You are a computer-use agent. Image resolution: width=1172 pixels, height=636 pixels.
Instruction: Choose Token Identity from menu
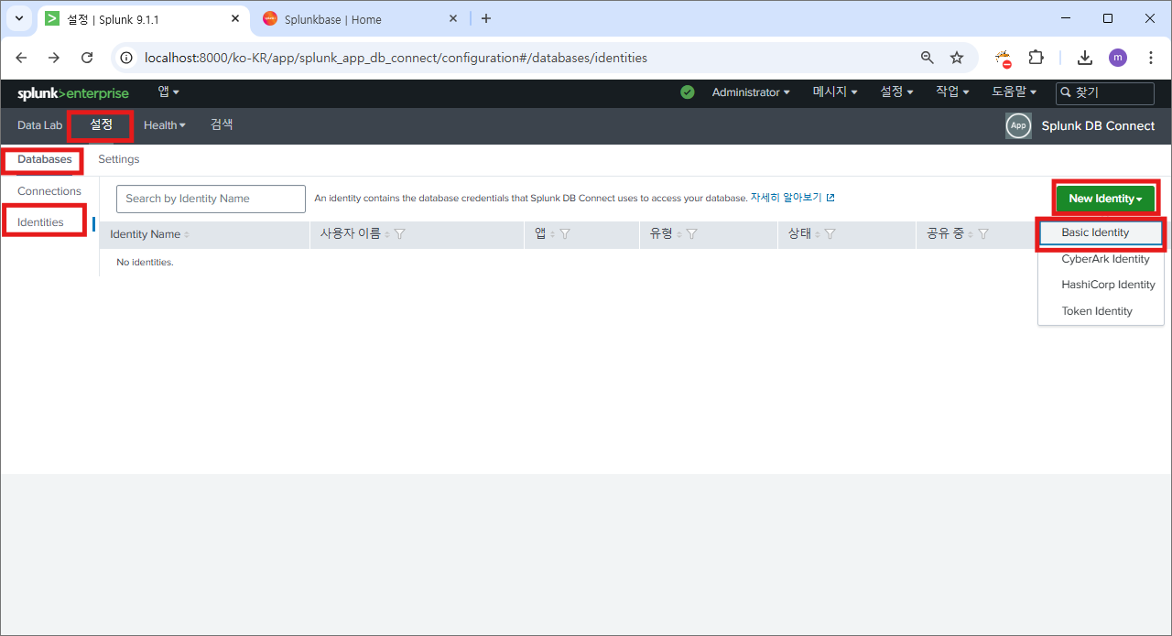coord(1101,311)
